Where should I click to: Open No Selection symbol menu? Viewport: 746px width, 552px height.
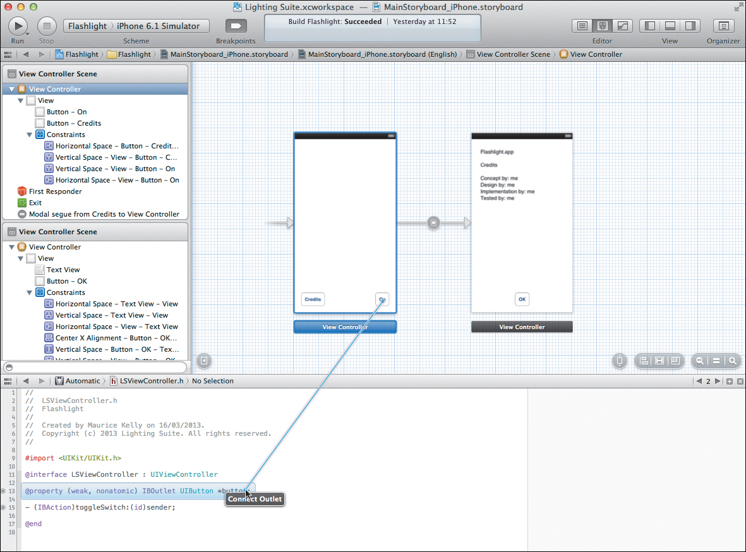[x=213, y=381]
